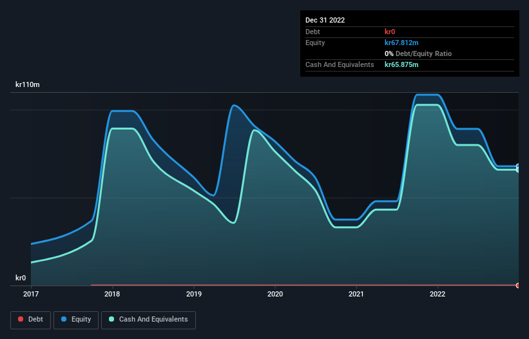Click the kr65.875m cash value

click(x=401, y=64)
